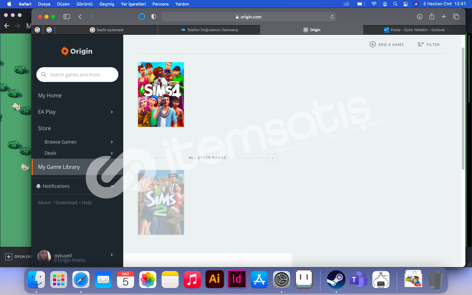Open Music app from the Dock

click(x=192, y=280)
